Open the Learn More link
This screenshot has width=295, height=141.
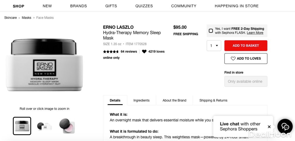(x=255, y=33)
